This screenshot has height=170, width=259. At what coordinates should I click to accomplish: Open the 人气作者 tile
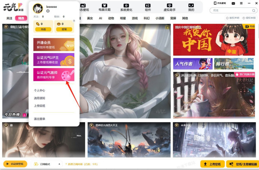tap(193, 64)
